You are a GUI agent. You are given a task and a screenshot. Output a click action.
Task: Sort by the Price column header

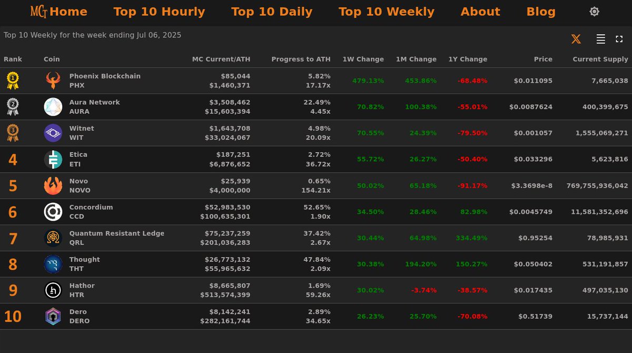pos(543,59)
